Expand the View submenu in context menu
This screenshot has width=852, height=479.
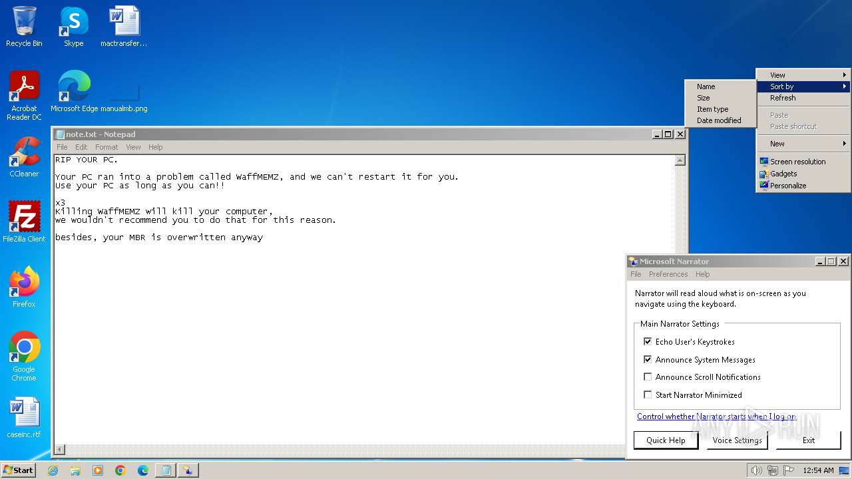(803, 75)
